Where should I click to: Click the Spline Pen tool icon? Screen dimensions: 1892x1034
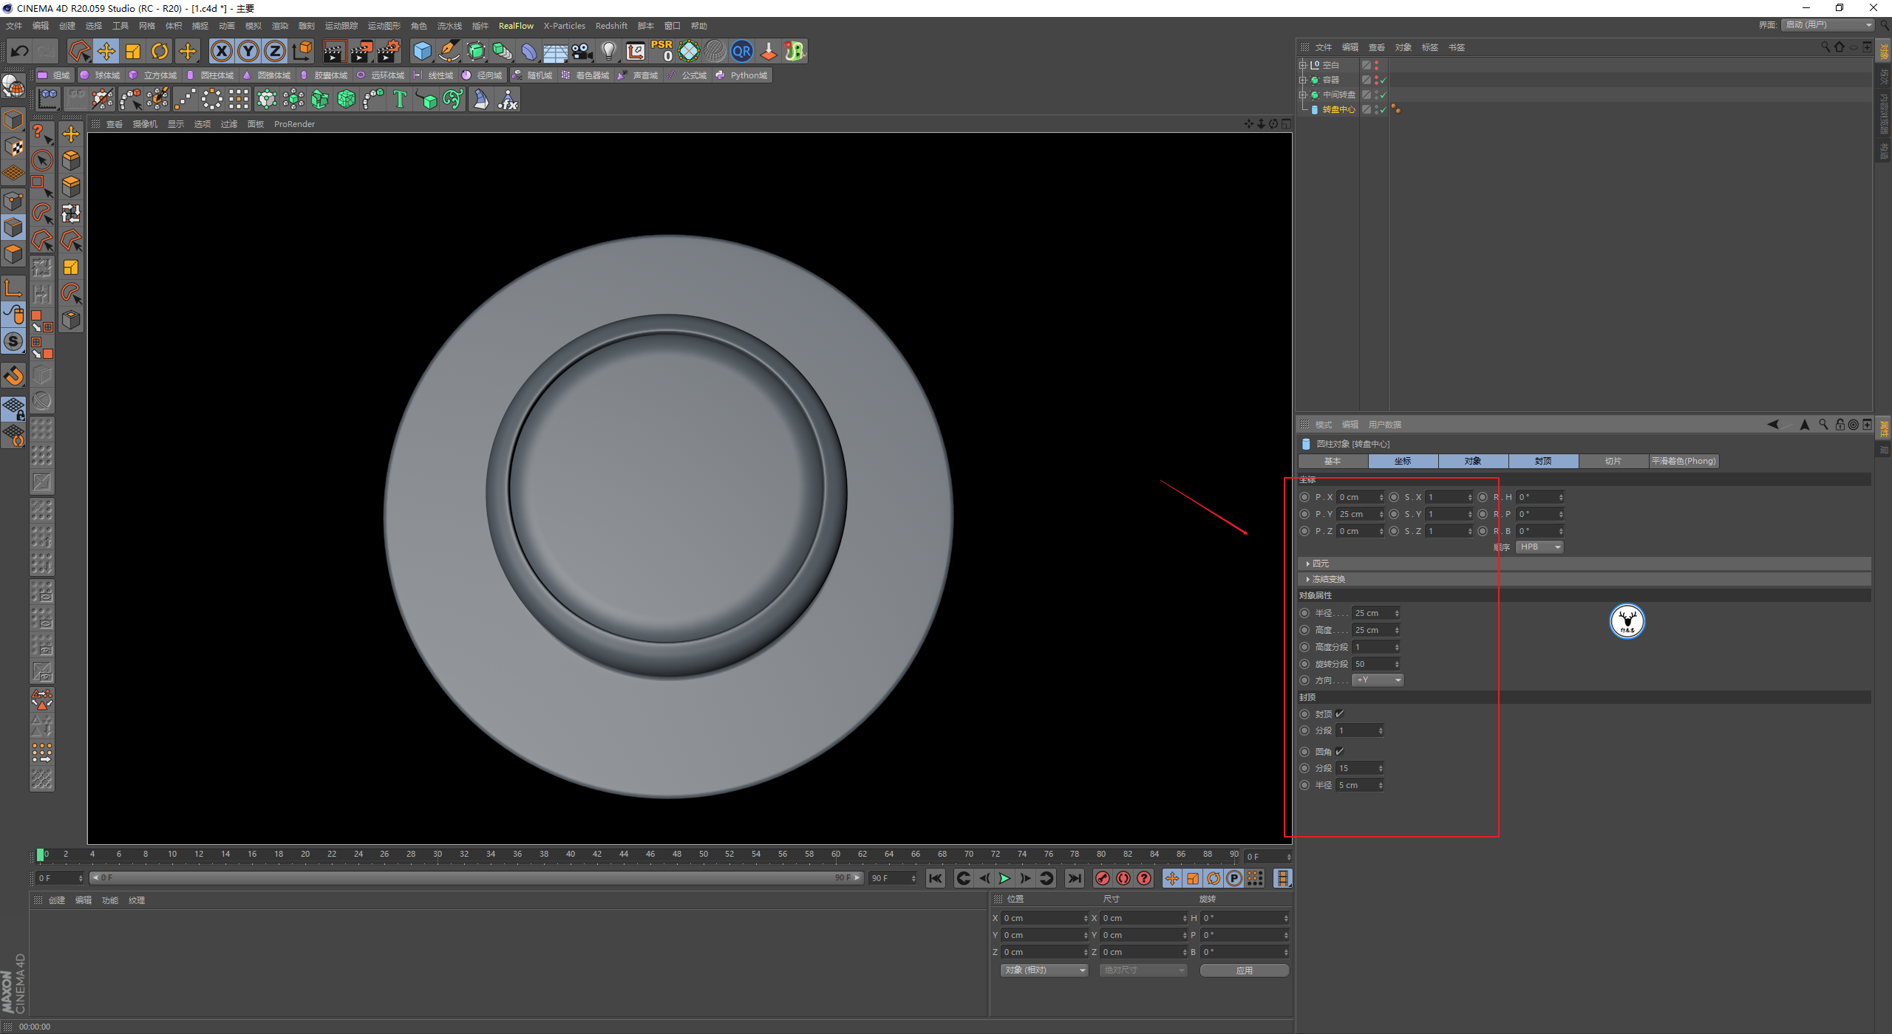click(x=449, y=51)
